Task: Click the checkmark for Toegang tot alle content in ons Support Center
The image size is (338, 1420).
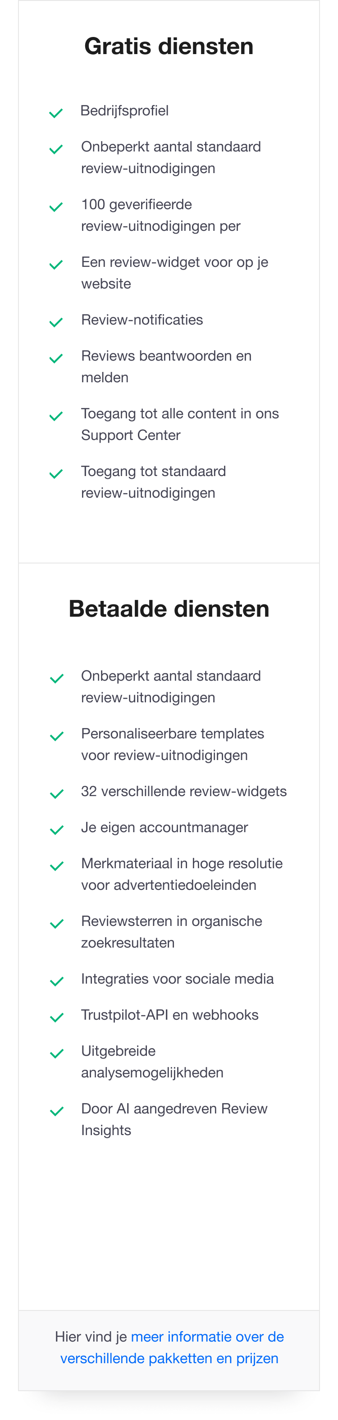Action: pyautogui.click(x=56, y=415)
